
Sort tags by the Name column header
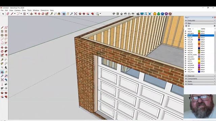coord(189,29)
